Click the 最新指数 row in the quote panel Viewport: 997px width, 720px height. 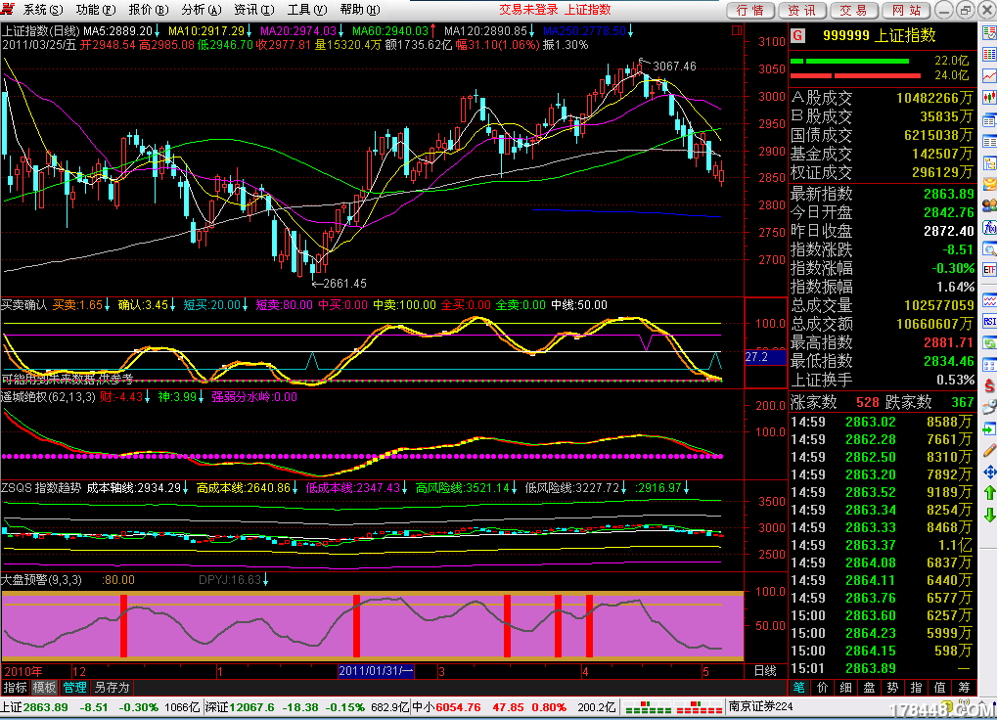tap(883, 194)
